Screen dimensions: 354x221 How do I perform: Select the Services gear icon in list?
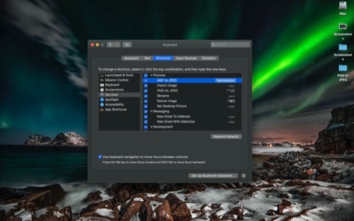tap(102, 95)
